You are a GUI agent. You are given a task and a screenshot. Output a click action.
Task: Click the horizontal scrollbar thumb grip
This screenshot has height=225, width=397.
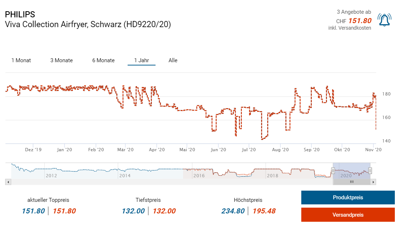point(351,182)
